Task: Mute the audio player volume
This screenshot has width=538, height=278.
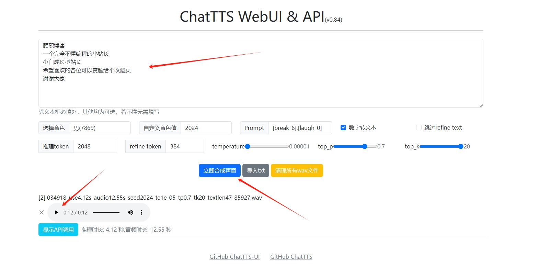Action: pos(130,212)
